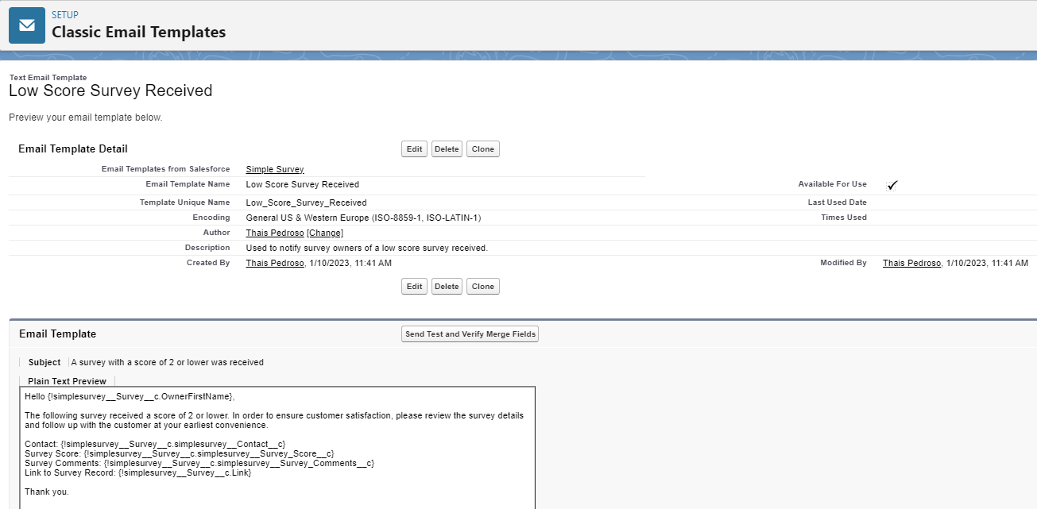This screenshot has height=509, width=1037.
Task: Click the top Delete button
Action: 447,149
